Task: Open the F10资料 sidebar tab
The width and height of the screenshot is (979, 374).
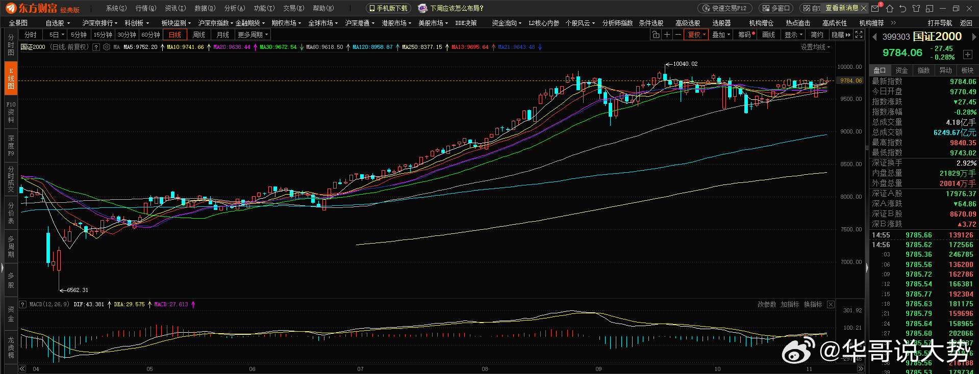Action: click(x=11, y=112)
